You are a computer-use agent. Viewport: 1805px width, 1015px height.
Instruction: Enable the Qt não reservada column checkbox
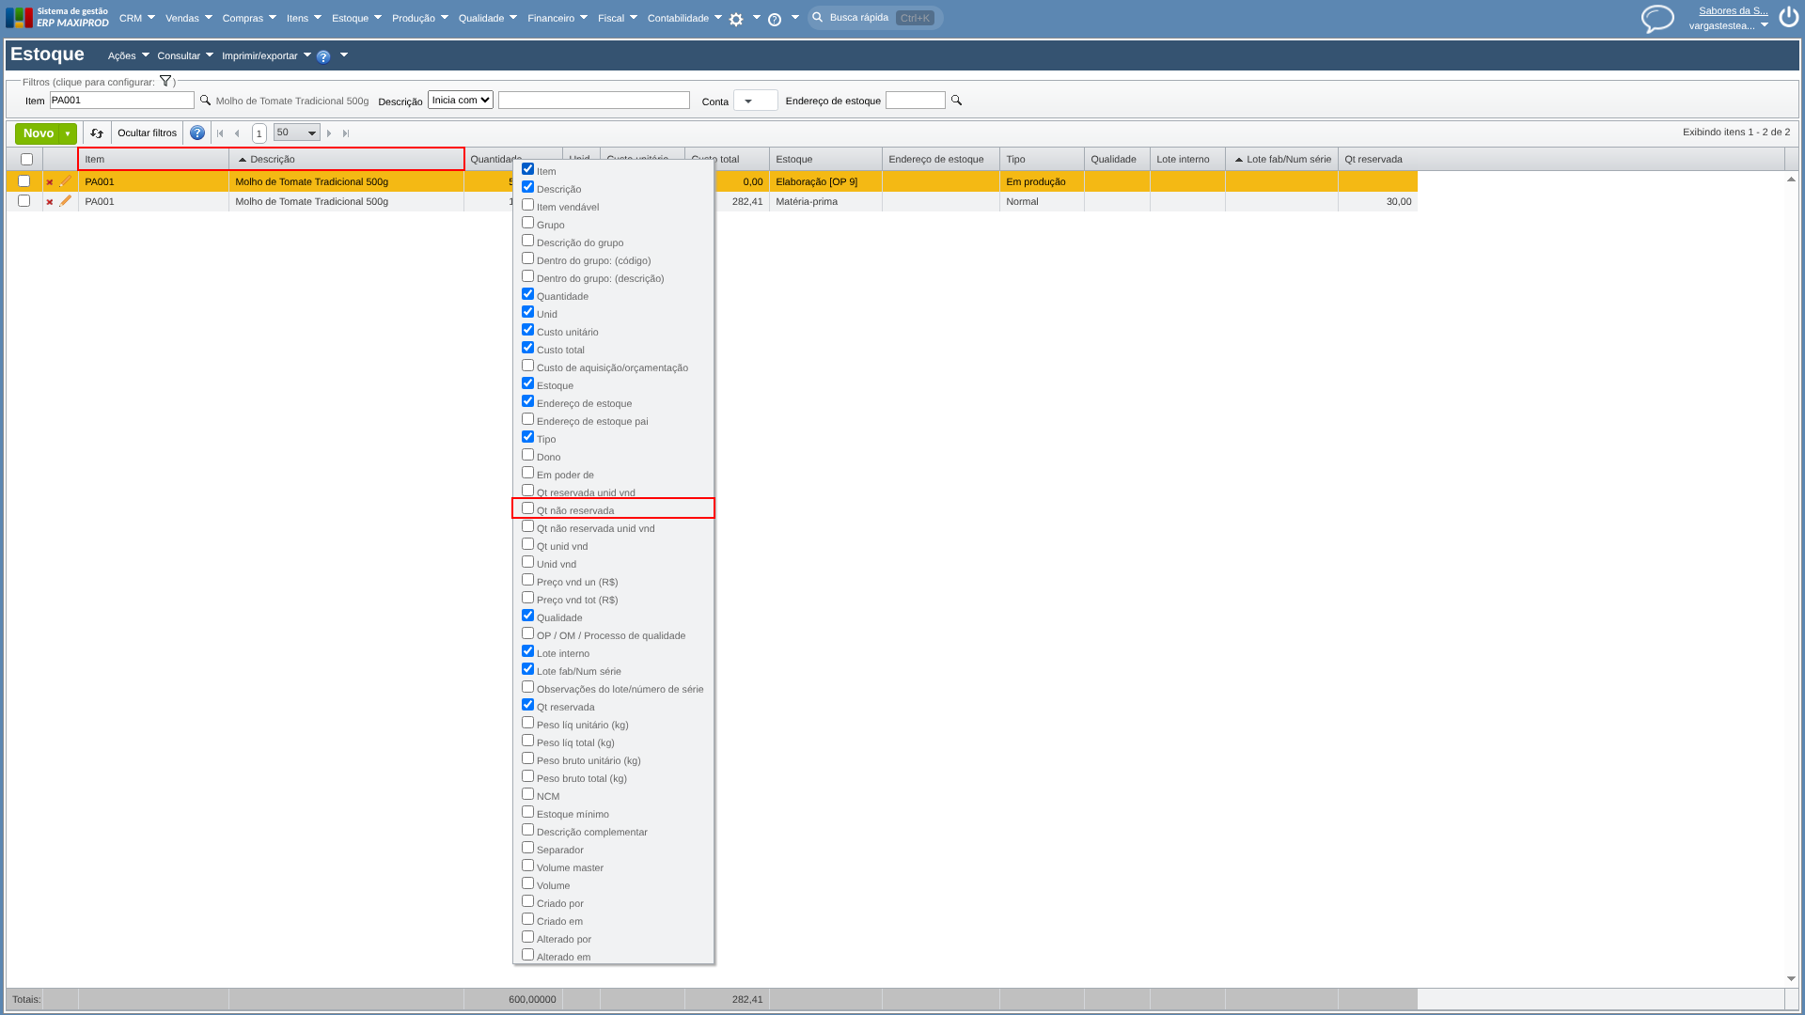pos(527,508)
